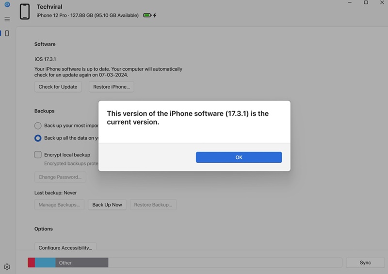Select the 'Back up your most important' radio option
Image resolution: width=388 pixels, height=274 pixels.
38,126
